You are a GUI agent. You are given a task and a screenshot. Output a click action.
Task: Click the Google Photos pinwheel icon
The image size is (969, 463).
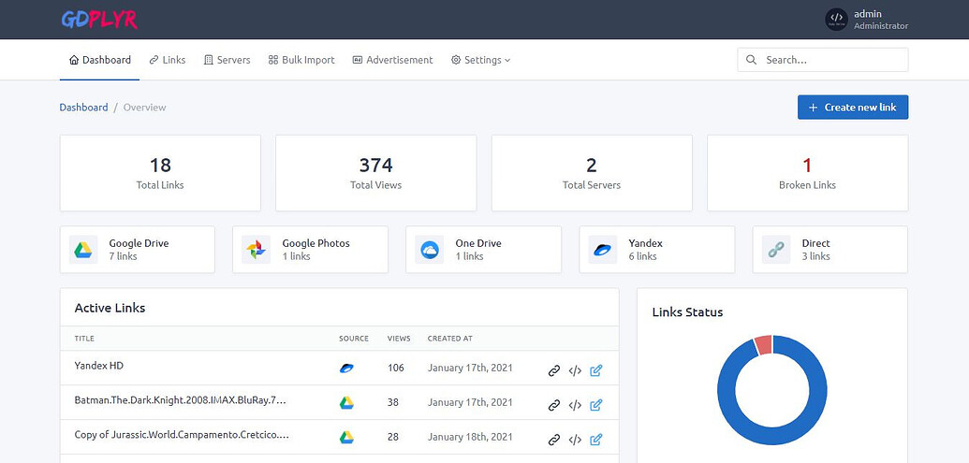pos(256,250)
